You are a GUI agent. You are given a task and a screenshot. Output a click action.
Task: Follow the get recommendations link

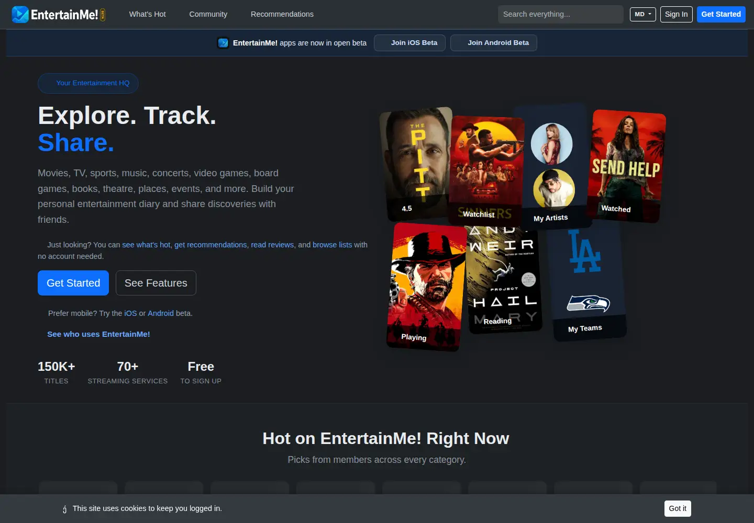210,245
